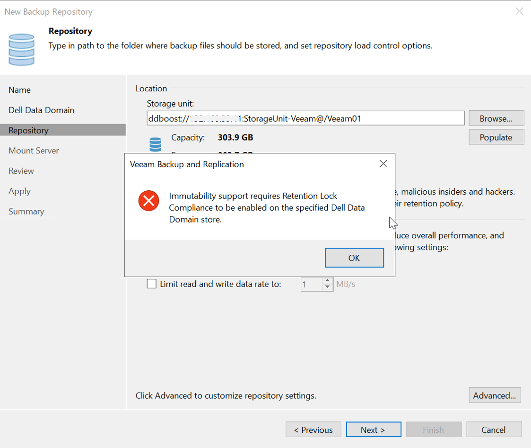Click the Repository heading text

(x=70, y=31)
